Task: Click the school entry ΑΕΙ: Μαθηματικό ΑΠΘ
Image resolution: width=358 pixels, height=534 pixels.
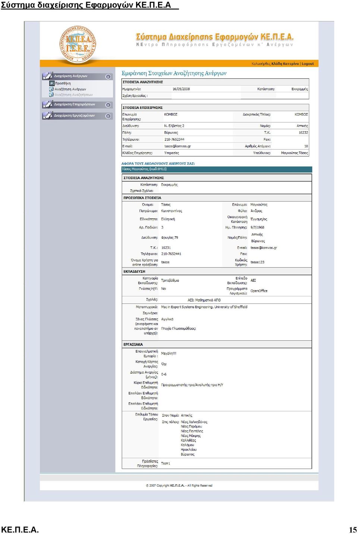Action: 204,300
